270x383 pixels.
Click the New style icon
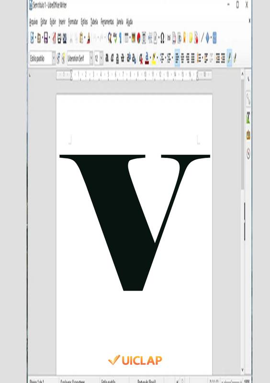(x=63, y=58)
